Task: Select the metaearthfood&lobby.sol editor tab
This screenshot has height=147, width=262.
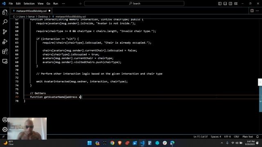Action: click(32, 11)
